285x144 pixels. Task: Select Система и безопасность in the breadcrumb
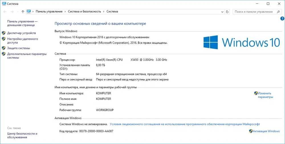[x=84, y=11]
